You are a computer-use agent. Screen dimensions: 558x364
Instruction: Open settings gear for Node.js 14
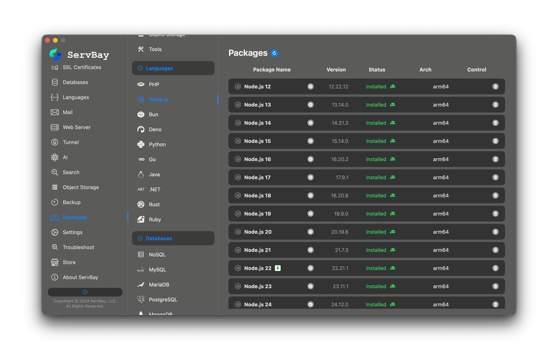point(310,123)
